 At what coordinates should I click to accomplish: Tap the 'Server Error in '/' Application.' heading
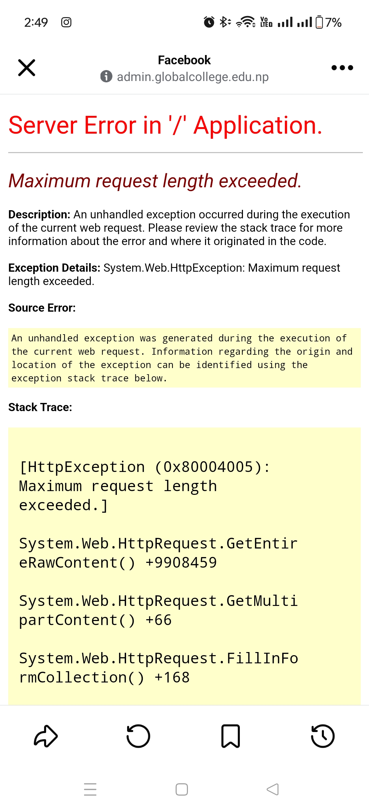pos(165,125)
